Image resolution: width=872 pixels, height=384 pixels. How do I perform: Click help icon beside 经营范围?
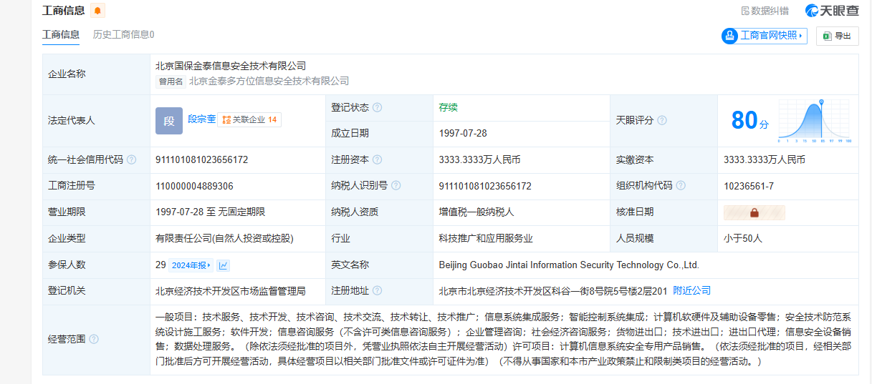coord(94,339)
